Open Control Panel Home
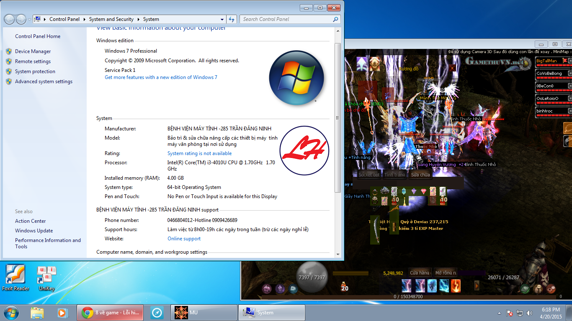Image resolution: width=572 pixels, height=321 pixels. [38, 36]
